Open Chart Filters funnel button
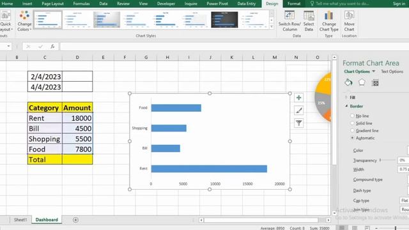This screenshot has height=230, width=409. 298,123
